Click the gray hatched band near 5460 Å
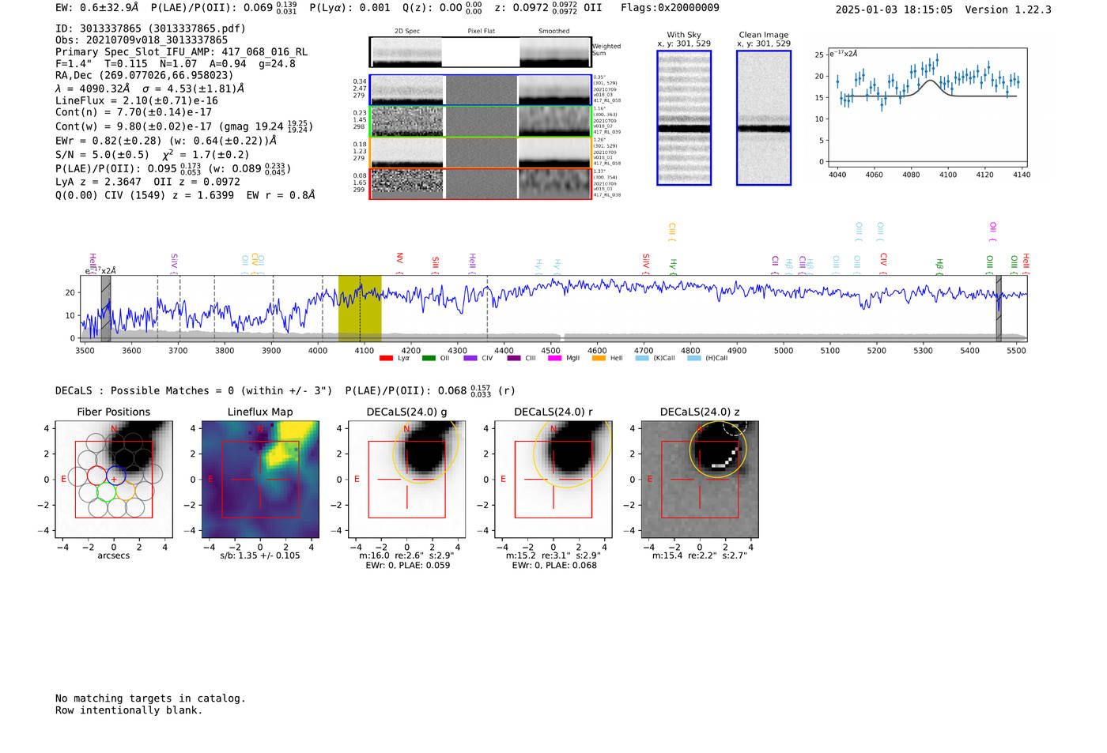The height and width of the screenshot is (753, 1107). [x=999, y=309]
